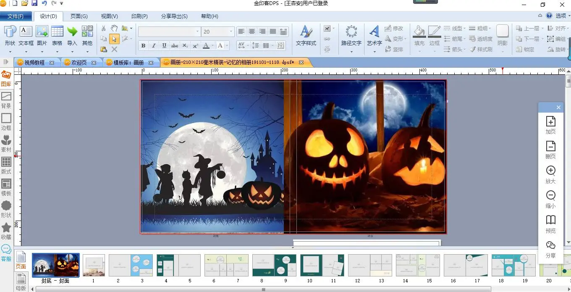
Task: Toggle underline text formatting
Action: tap(164, 46)
